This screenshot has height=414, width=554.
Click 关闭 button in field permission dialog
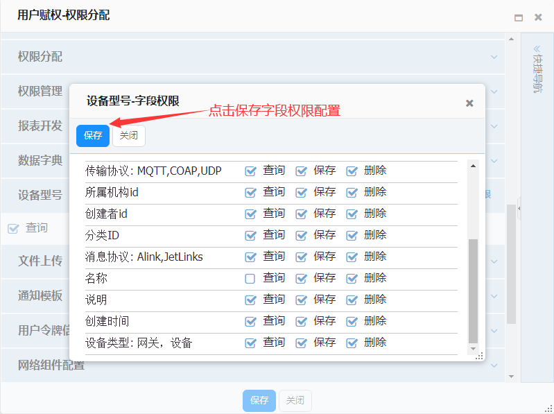pos(129,136)
